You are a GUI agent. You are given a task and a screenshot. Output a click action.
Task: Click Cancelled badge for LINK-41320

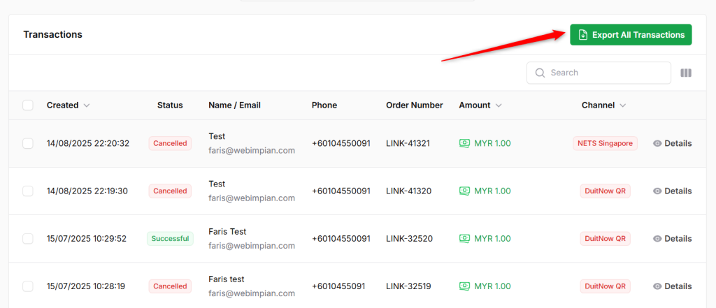(x=170, y=191)
